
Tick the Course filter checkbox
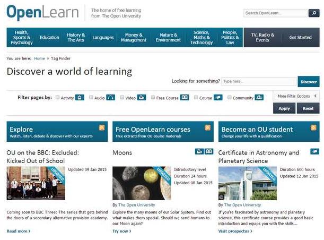tap(196, 97)
